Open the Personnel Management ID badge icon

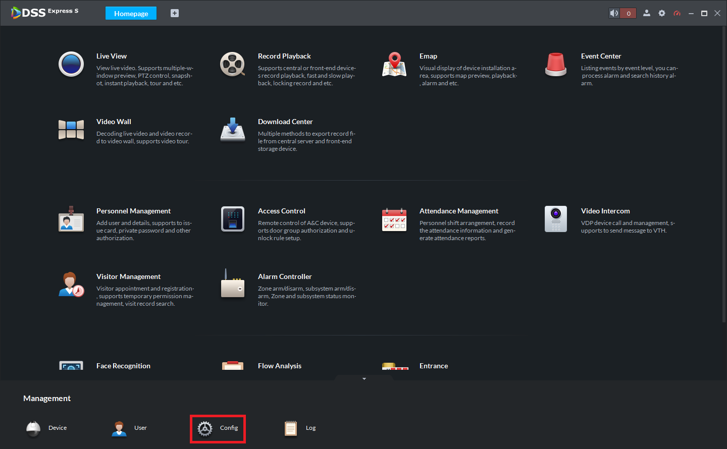[71, 219]
